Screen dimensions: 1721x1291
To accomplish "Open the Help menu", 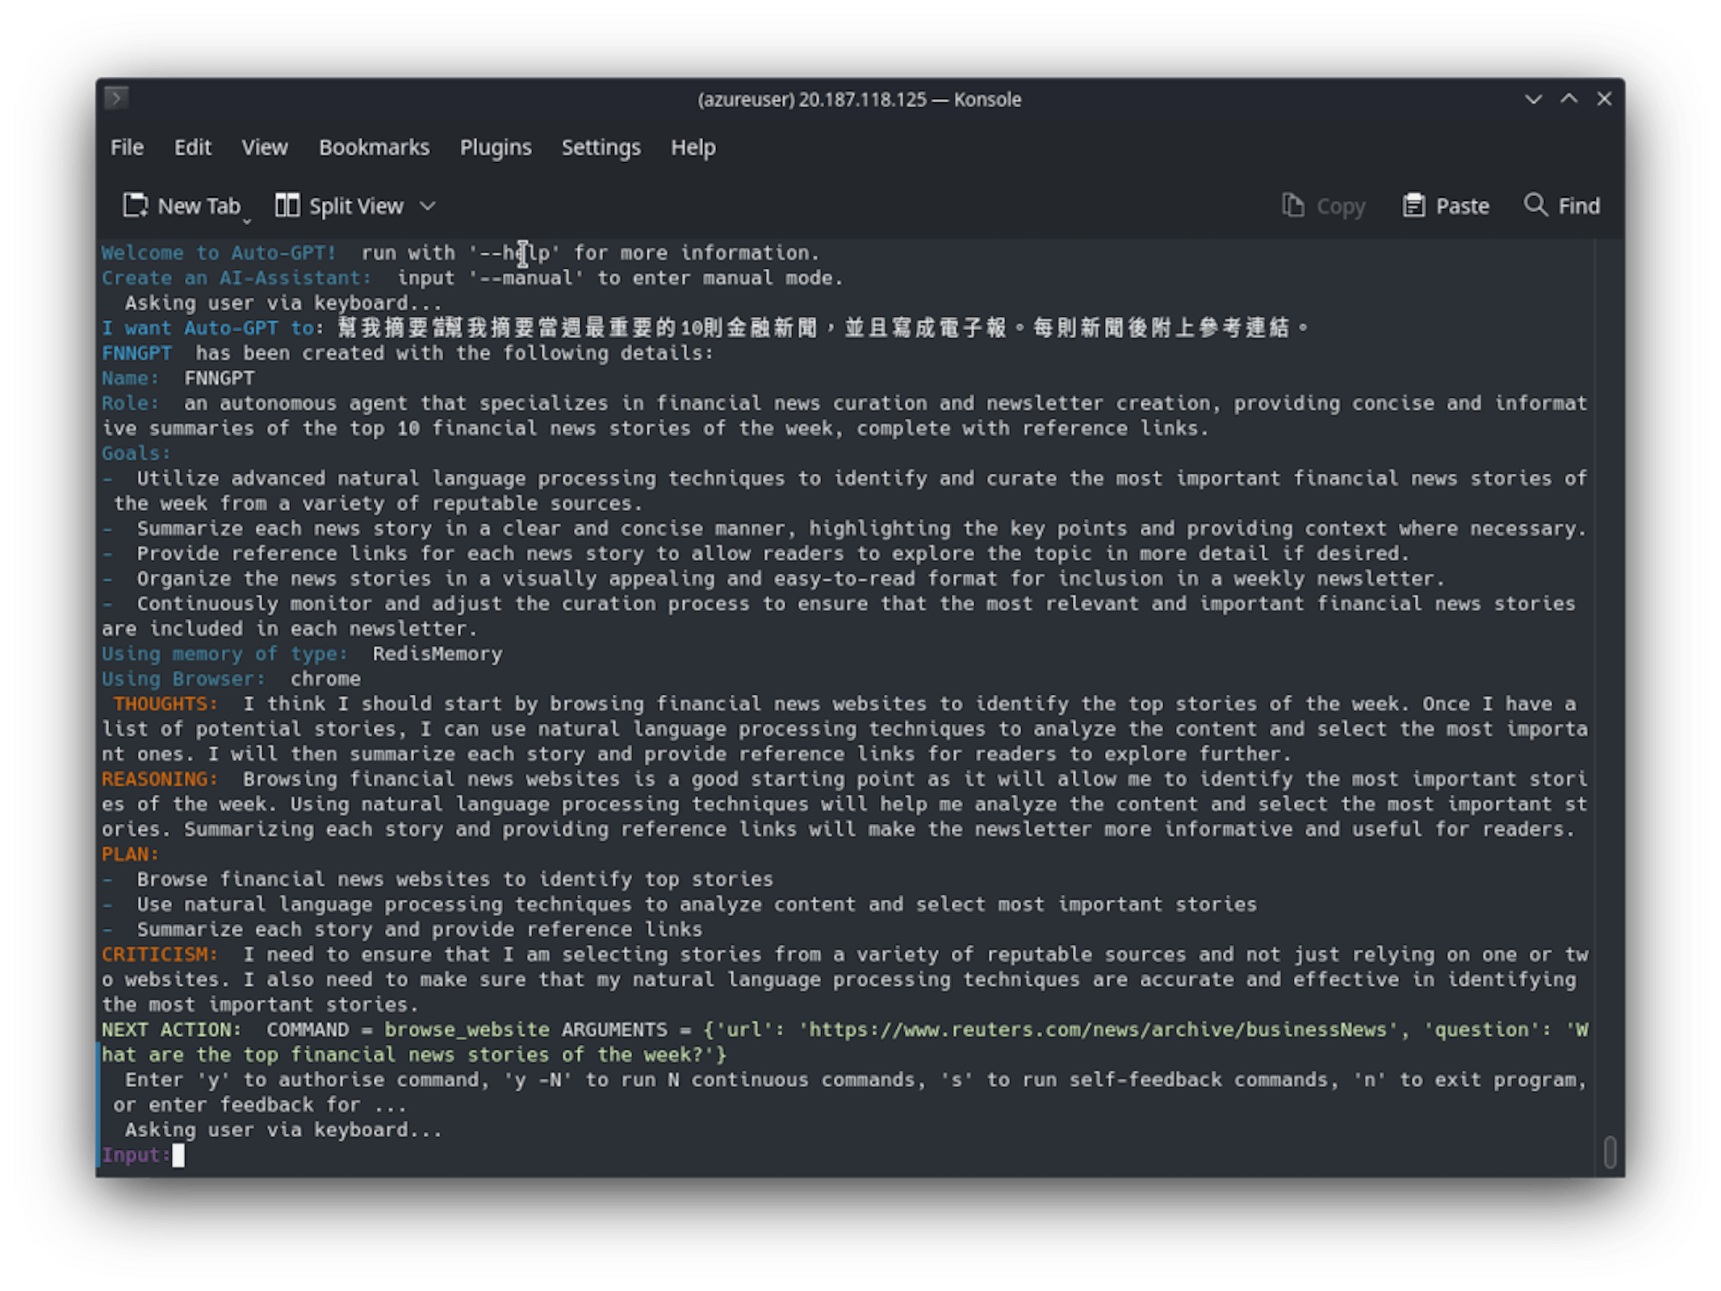I will point(693,148).
